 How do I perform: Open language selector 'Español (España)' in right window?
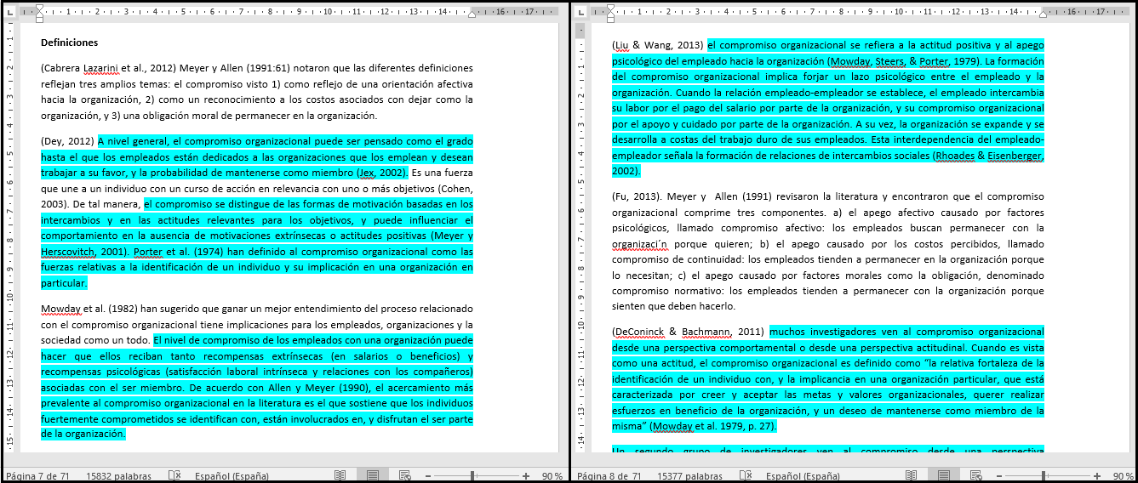tap(803, 475)
